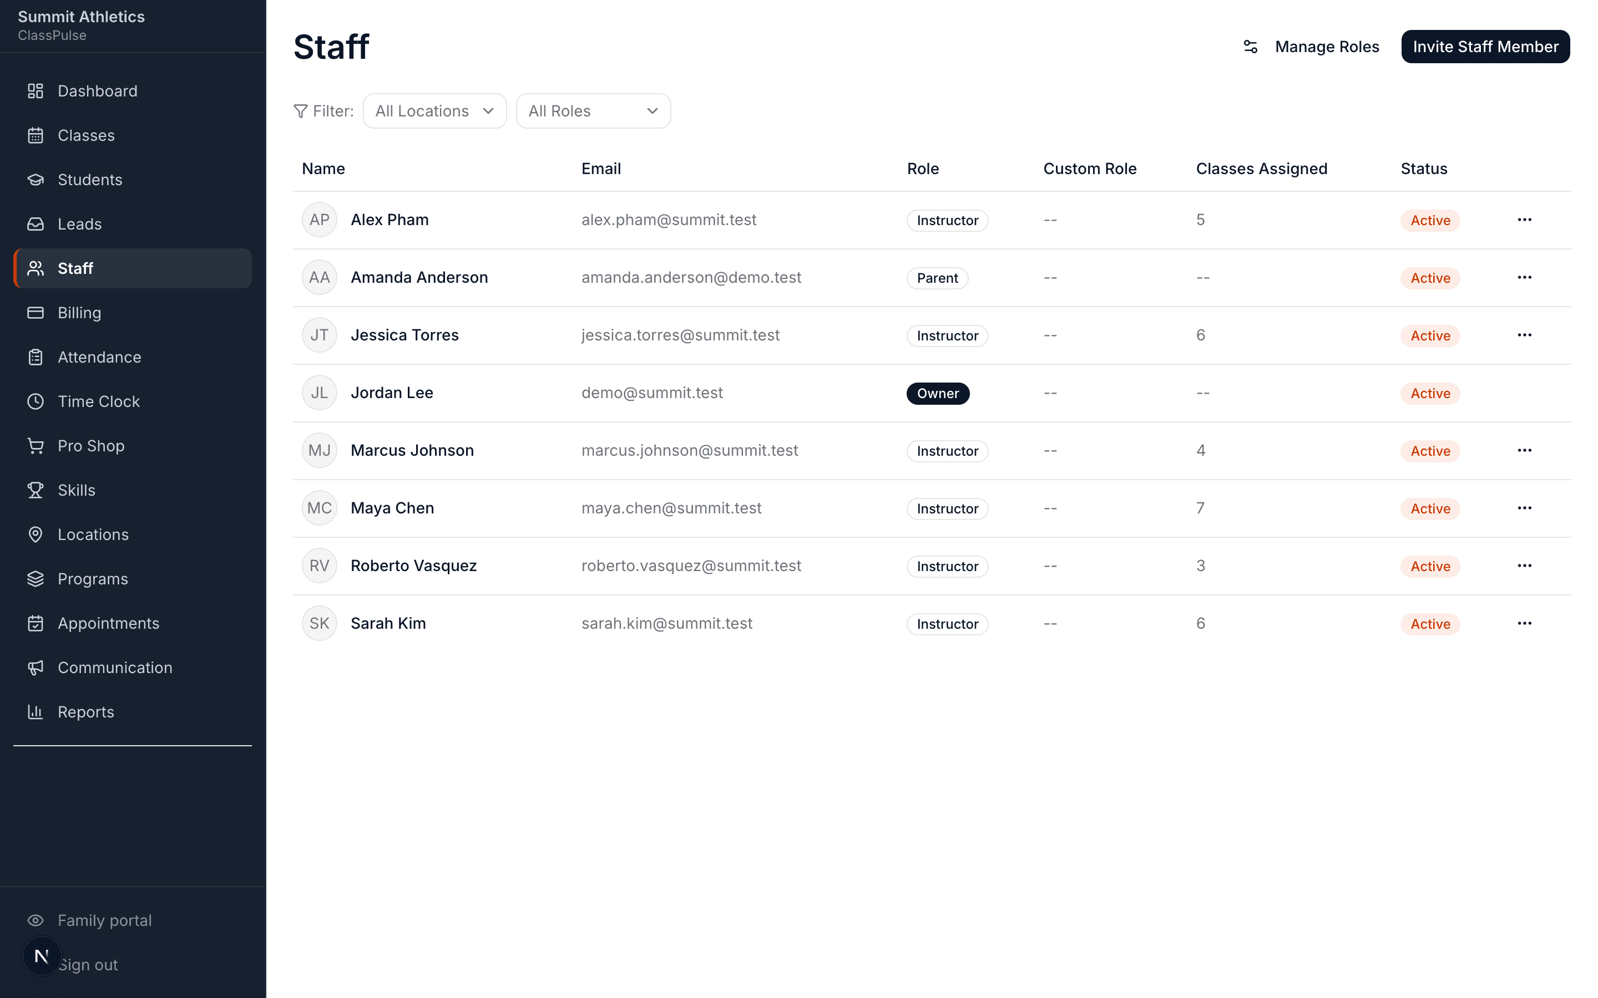Click the AP avatar for Alex Pham

[x=320, y=220]
